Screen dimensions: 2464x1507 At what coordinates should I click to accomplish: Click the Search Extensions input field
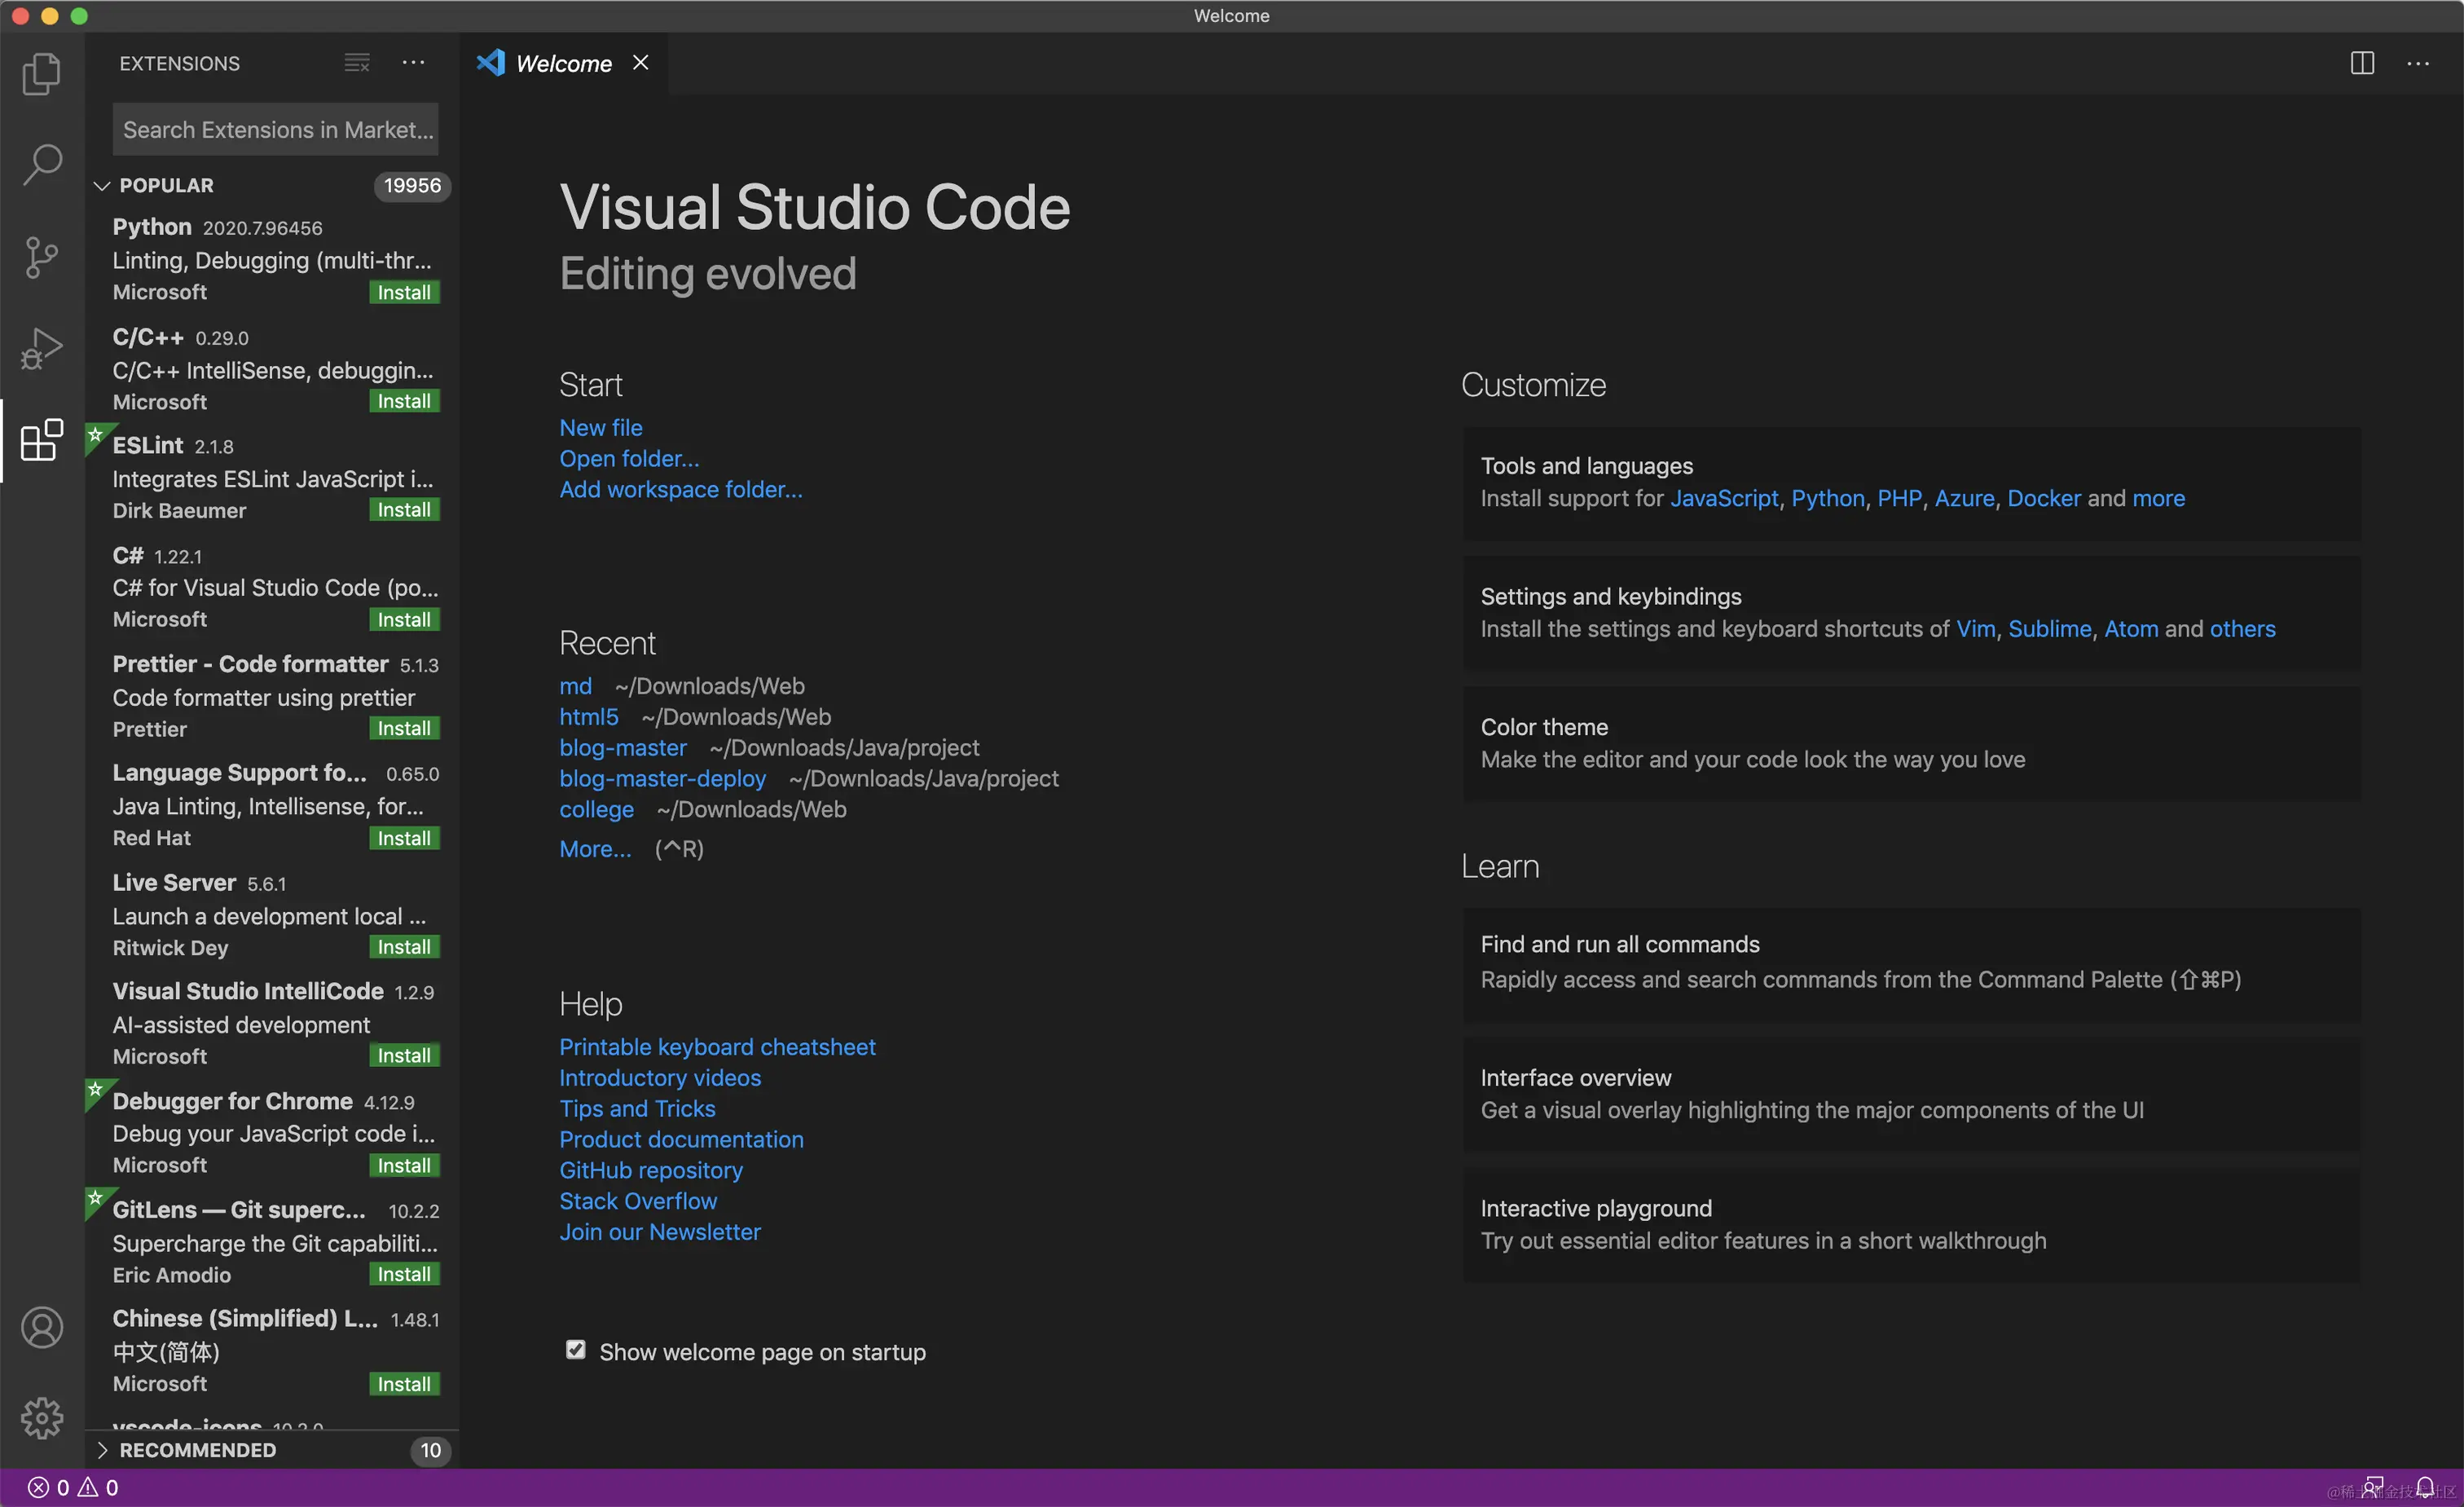tap(275, 129)
